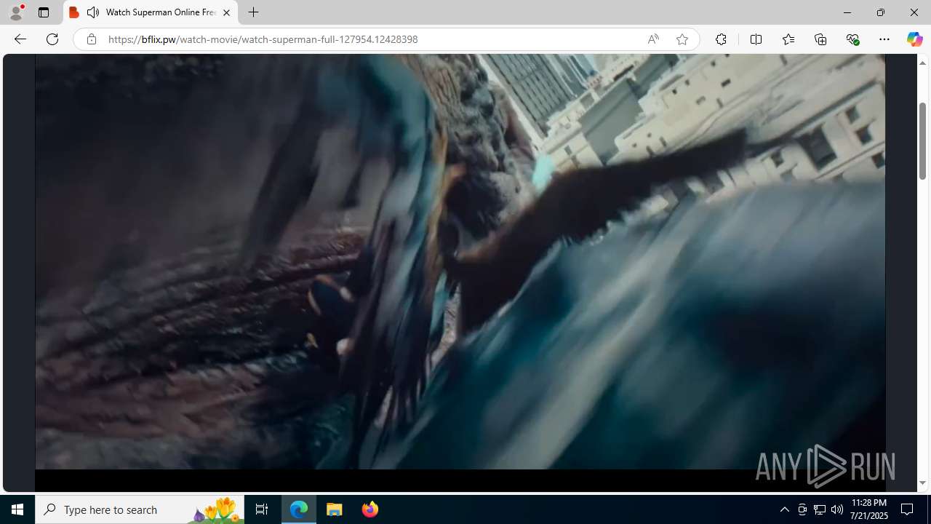Open a new tab with plus button
This screenshot has height=524, width=931.
pos(253,12)
